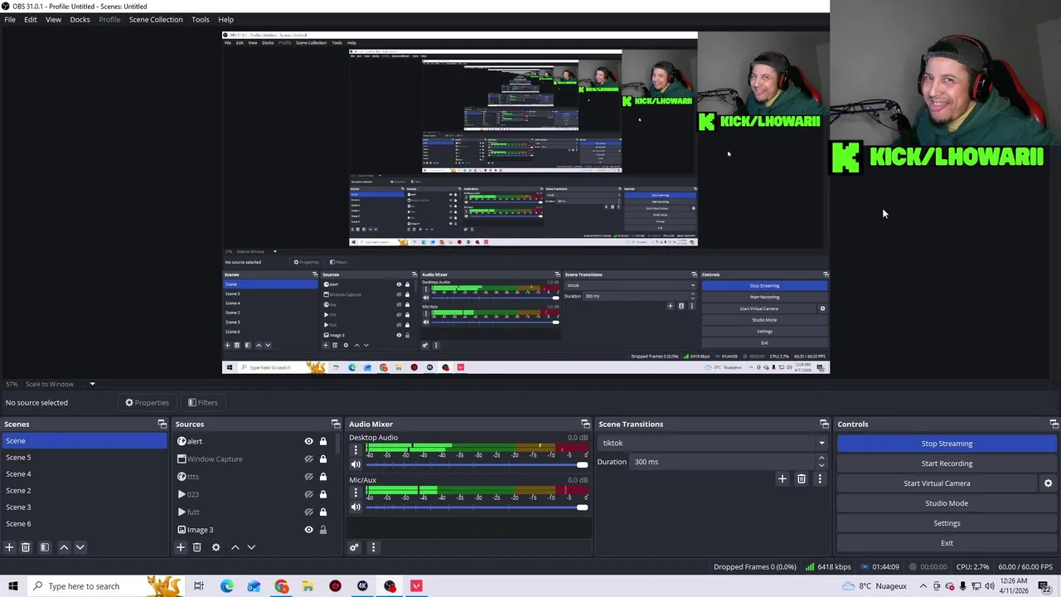Increase transition duration stepper
This screenshot has width=1061, height=597.
821,459
